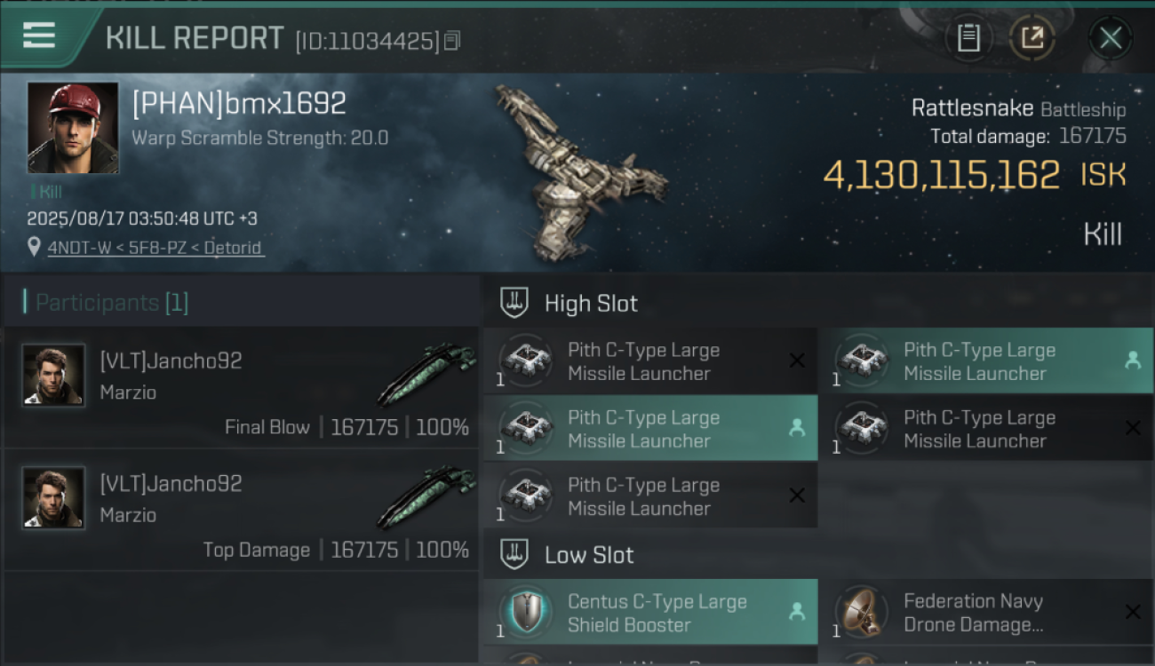Open Final Blow pilot Jancho92's portrait

click(x=54, y=376)
